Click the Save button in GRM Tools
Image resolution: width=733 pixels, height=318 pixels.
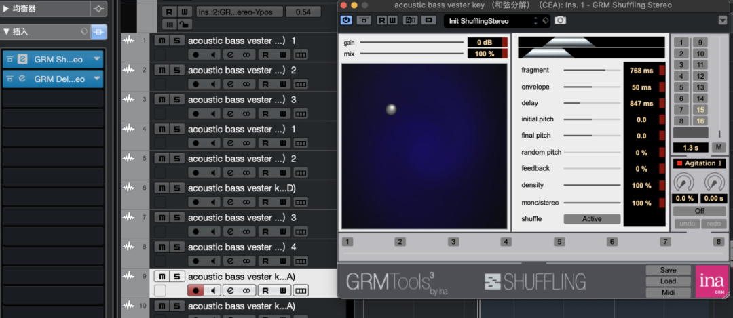tap(668, 270)
